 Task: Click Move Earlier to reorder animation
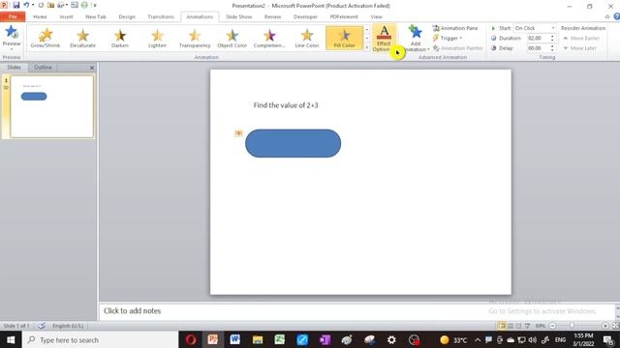581,38
